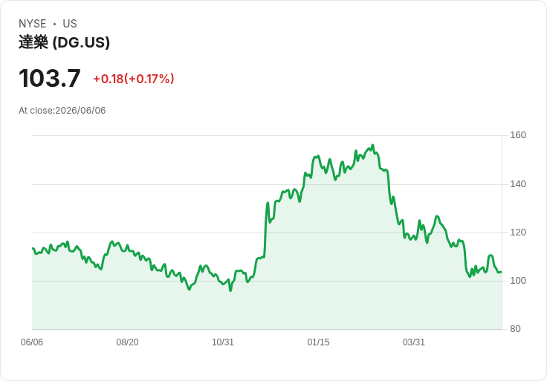Click the US market label
Viewport: 547px width, 381px height.
pos(70,24)
